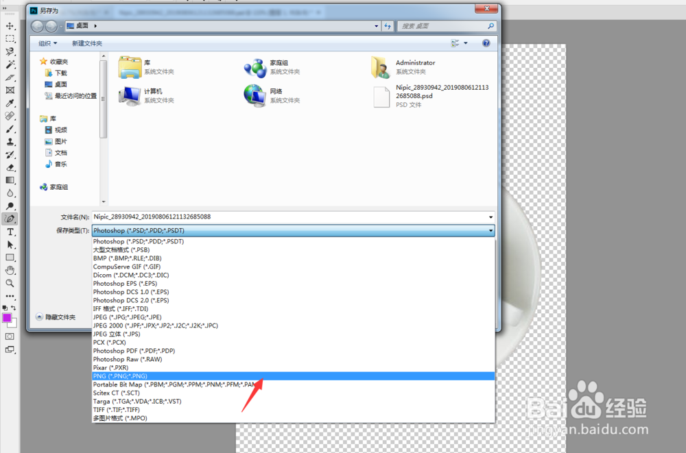
Task: Expand the 桌面 breadcrumb arrow
Action: pos(95,26)
